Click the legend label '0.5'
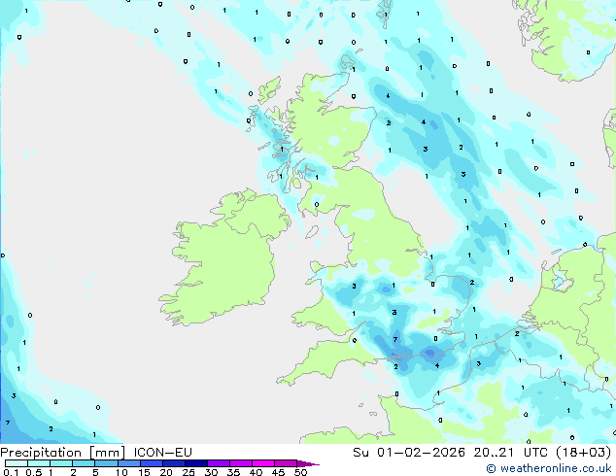The image size is (616, 476). pyautogui.click(x=34, y=472)
